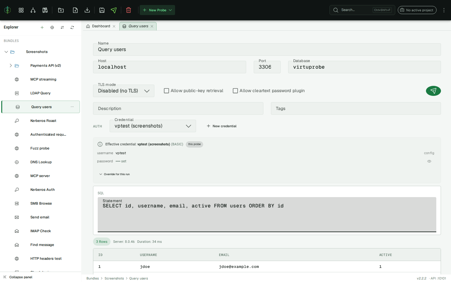Run the query with the green send button
451x282 pixels.
pyautogui.click(x=433, y=91)
